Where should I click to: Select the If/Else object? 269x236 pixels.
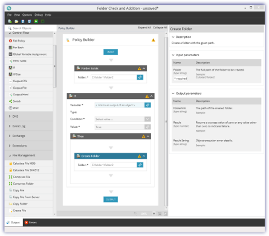click(x=29, y=74)
